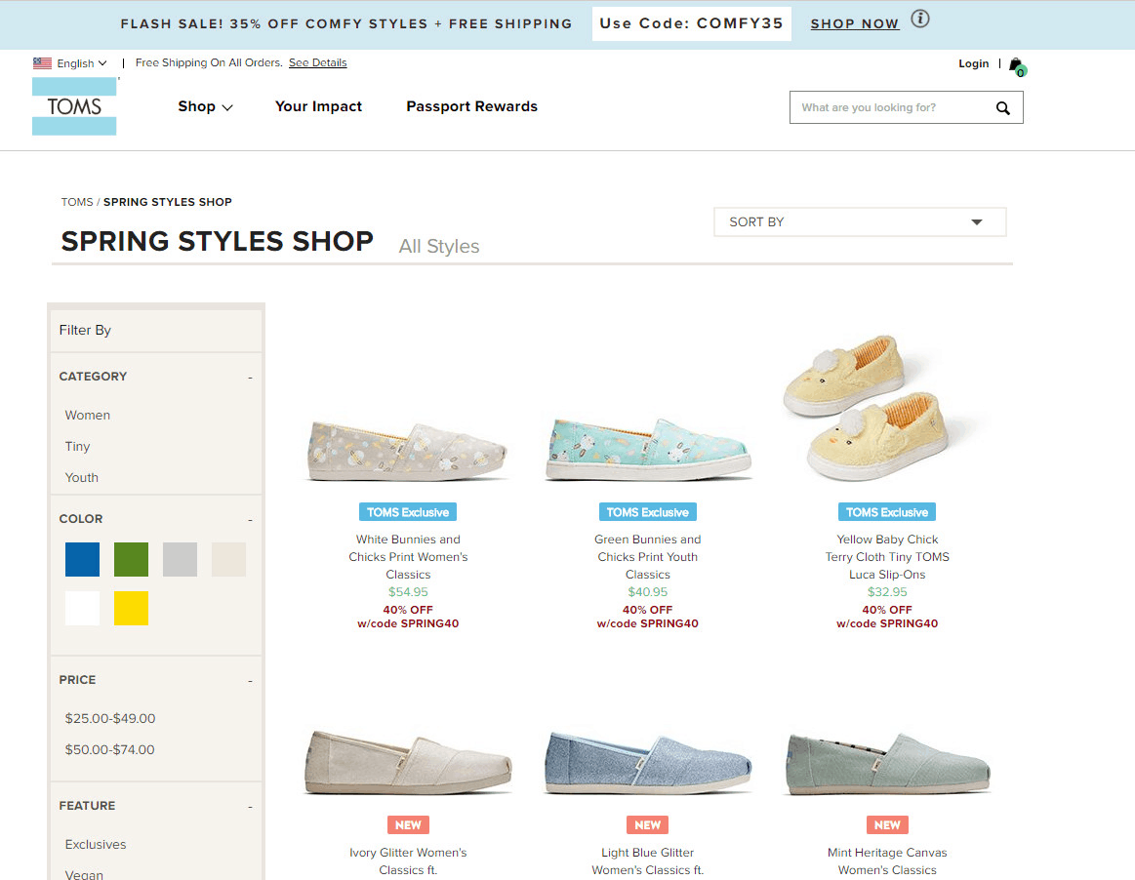Filter by Tiny category
Viewport: 1135px width, 880px height.
77,447
